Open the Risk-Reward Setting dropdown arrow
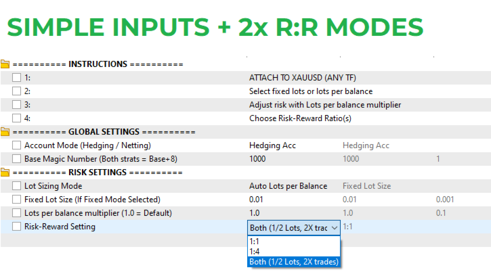 click(x=335, y=228)
